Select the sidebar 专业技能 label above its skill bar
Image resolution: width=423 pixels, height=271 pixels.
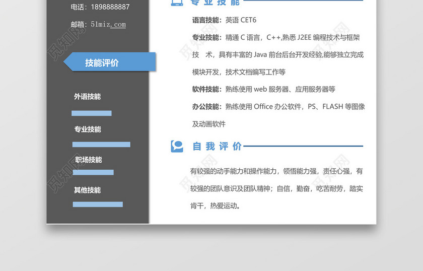tap(88, 129)
